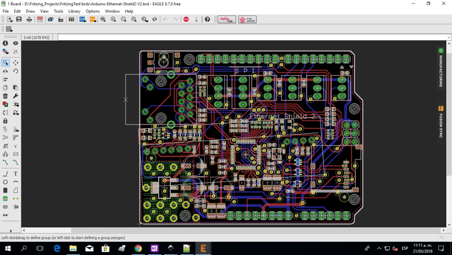Expand more tools chevron at sidebar bottom
The image size is (452, 255).
[x=11, y=230]
